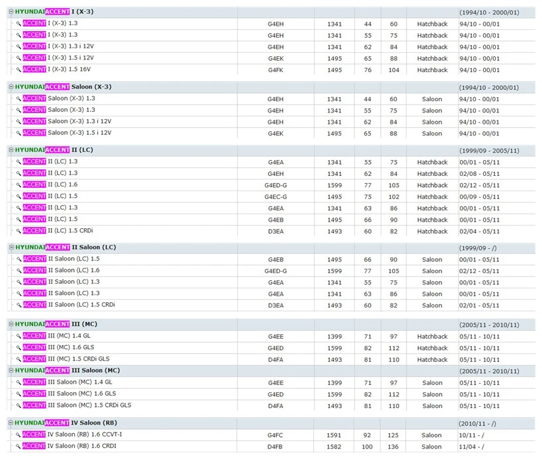Click magnifier for ACCENT IV Saloon (RB) 1.6 CRDI
542x459 pixels.
19,446
